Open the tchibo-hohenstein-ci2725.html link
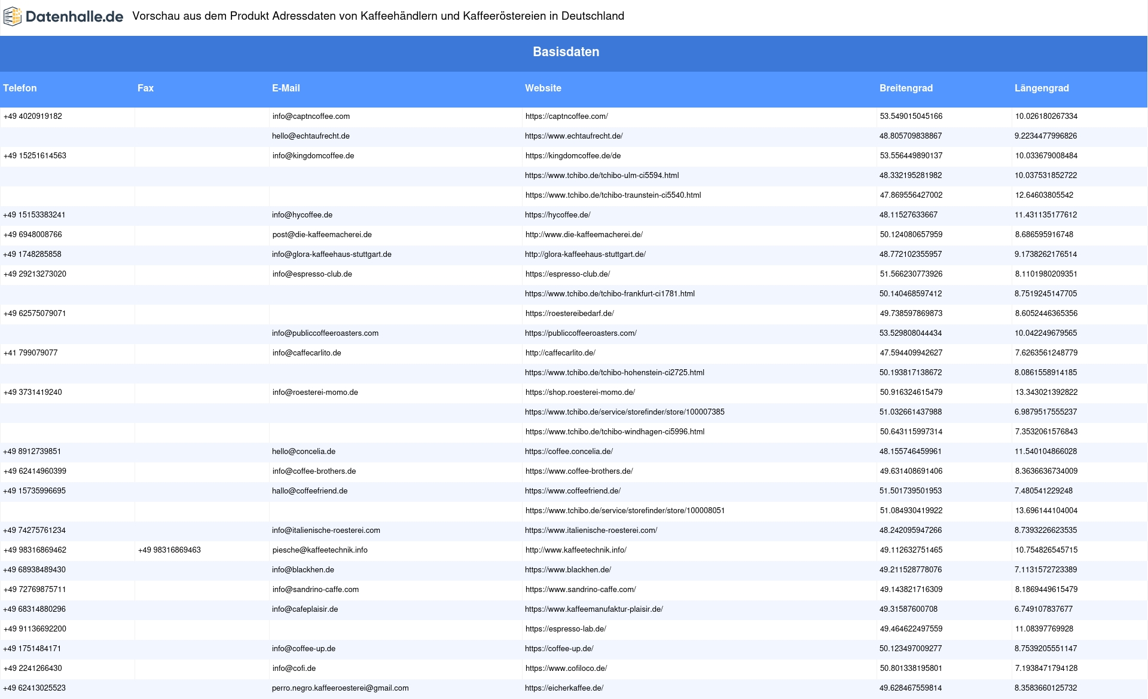The height and width of the screenshot is (699, 1148). [x=615, y=373]
